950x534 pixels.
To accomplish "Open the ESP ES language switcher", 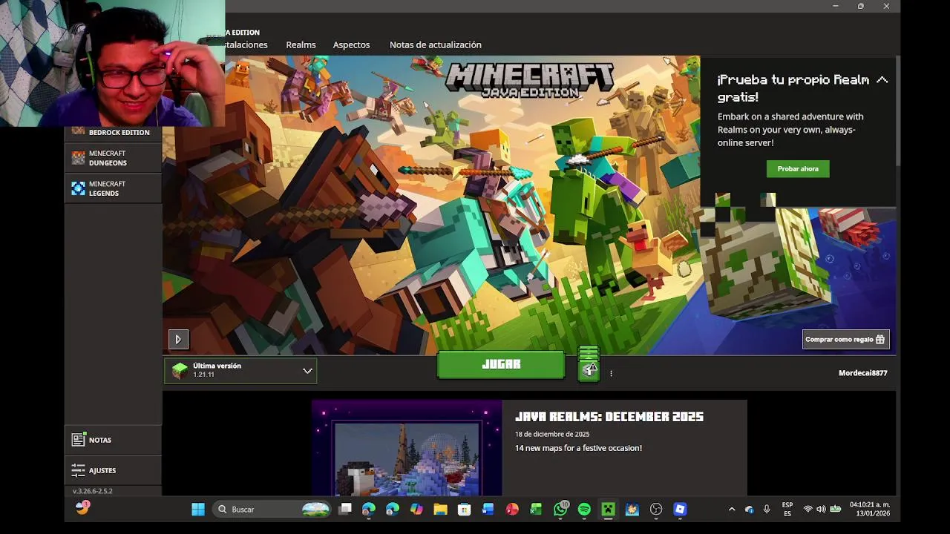I will click(787, 510).
